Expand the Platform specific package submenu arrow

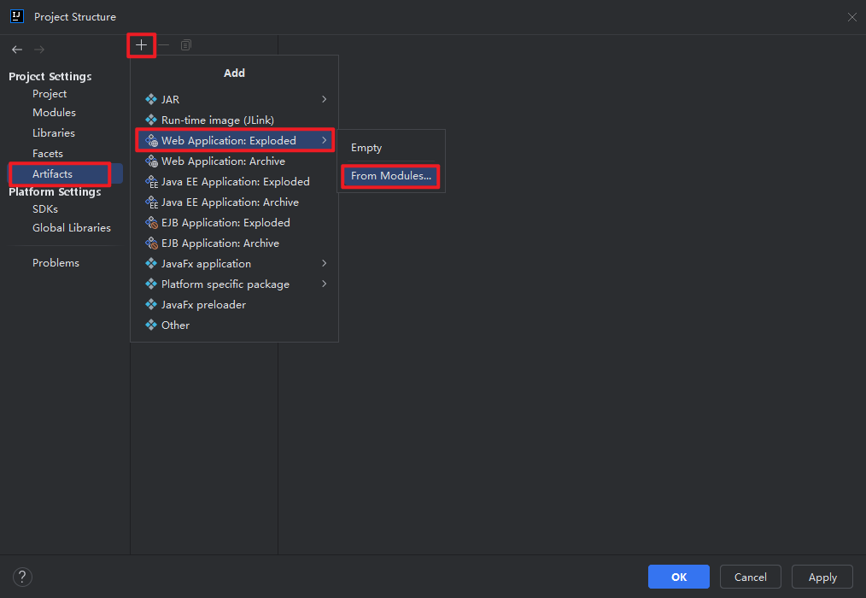point(325,284)
